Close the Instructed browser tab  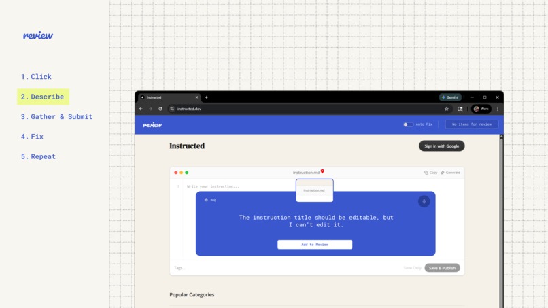pyautogui.click(x=196, y=97)
